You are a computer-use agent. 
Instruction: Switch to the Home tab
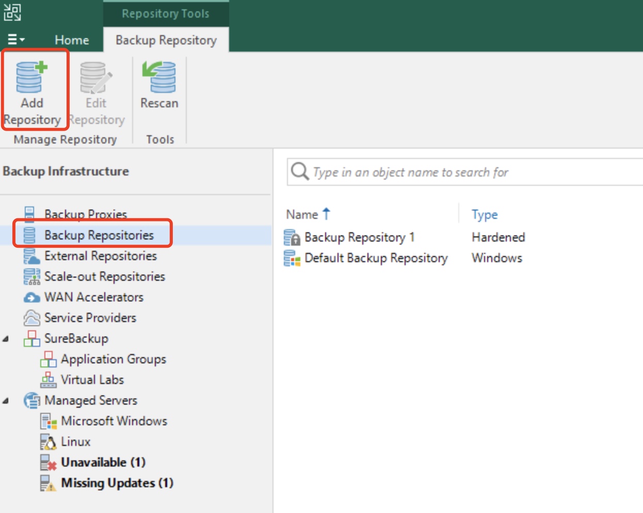(72, 40)
